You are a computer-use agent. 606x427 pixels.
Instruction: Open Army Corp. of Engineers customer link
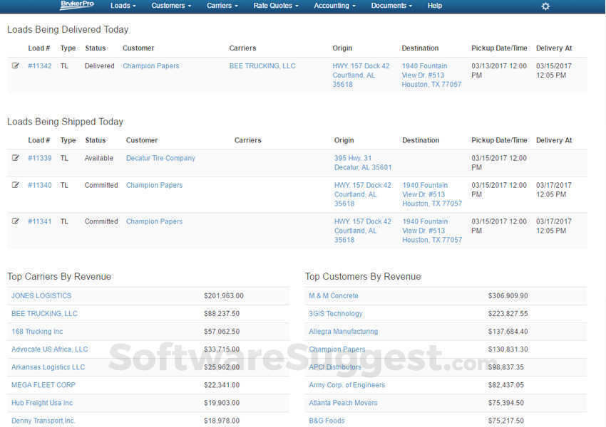(346, 385)
